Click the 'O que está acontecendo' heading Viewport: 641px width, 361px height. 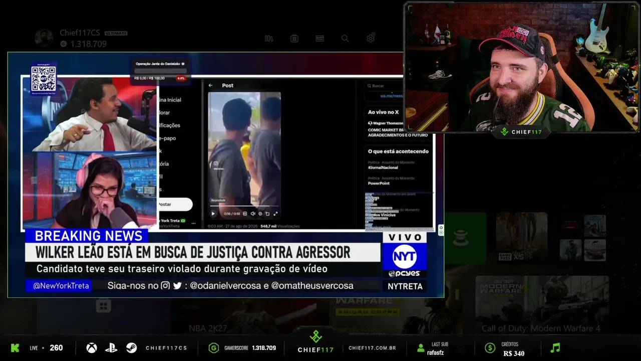click(398, 151)
